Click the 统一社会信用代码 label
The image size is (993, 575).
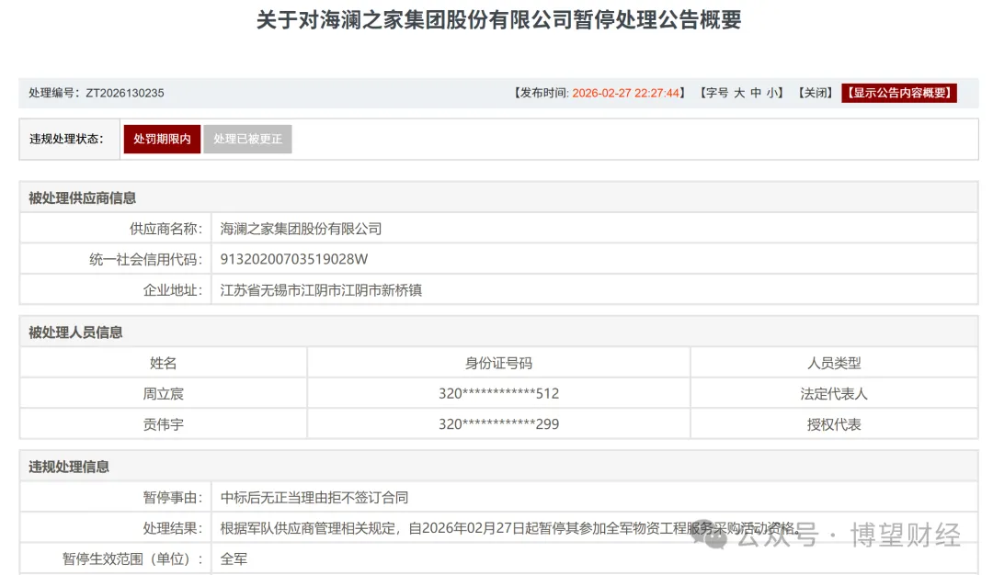(145, 259)
